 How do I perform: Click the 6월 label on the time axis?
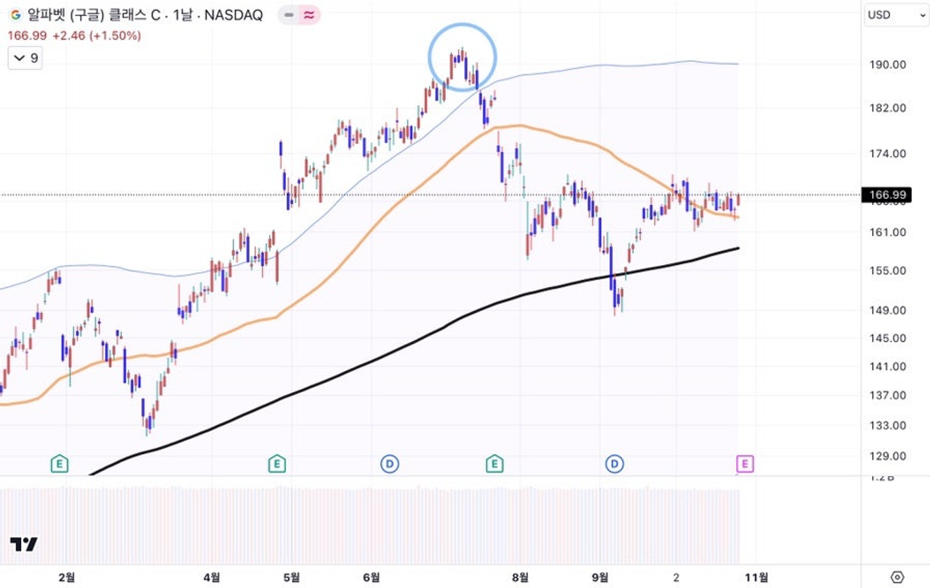371,577
